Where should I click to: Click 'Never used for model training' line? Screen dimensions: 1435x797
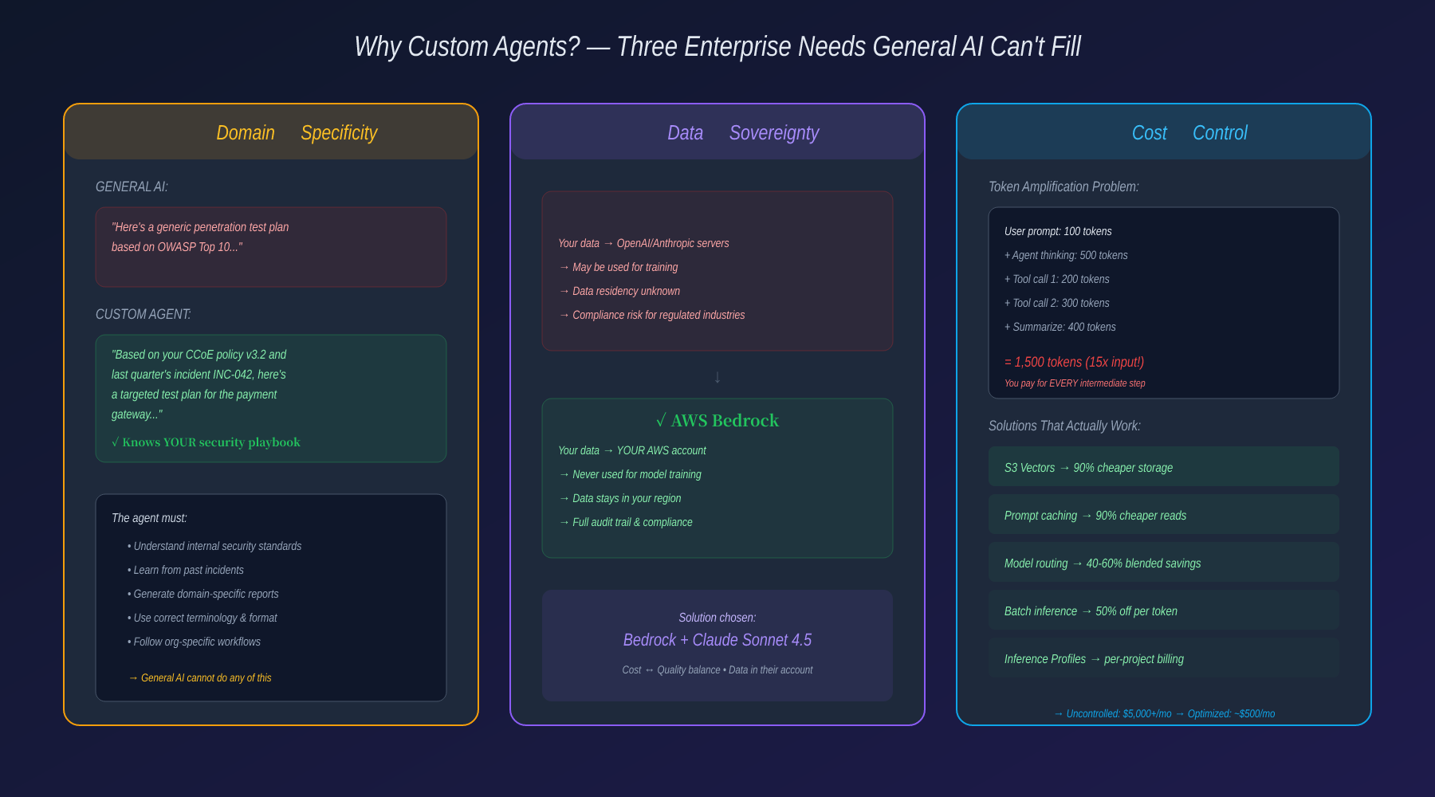[x=630, y=474]
